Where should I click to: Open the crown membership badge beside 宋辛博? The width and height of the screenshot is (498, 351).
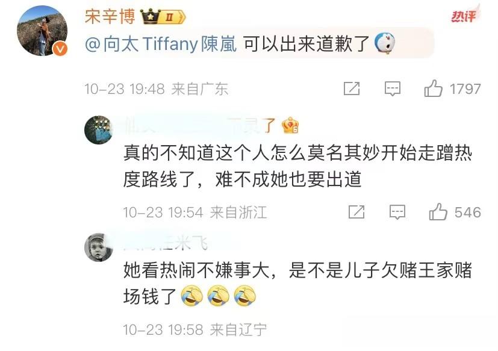[163, 17]
